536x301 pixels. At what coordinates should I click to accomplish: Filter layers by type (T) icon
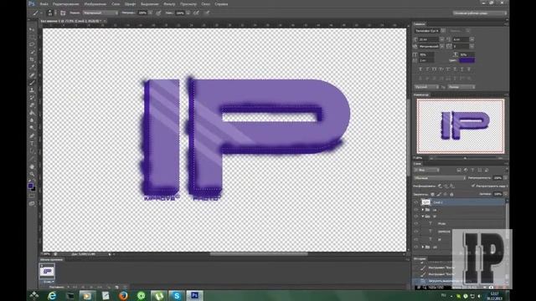pyautogui.click(x=472, y=170)
